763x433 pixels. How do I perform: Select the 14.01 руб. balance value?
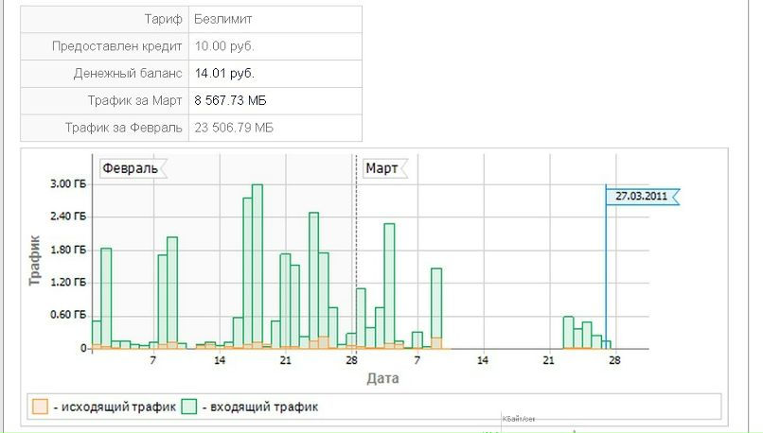(x=224, y=73)
